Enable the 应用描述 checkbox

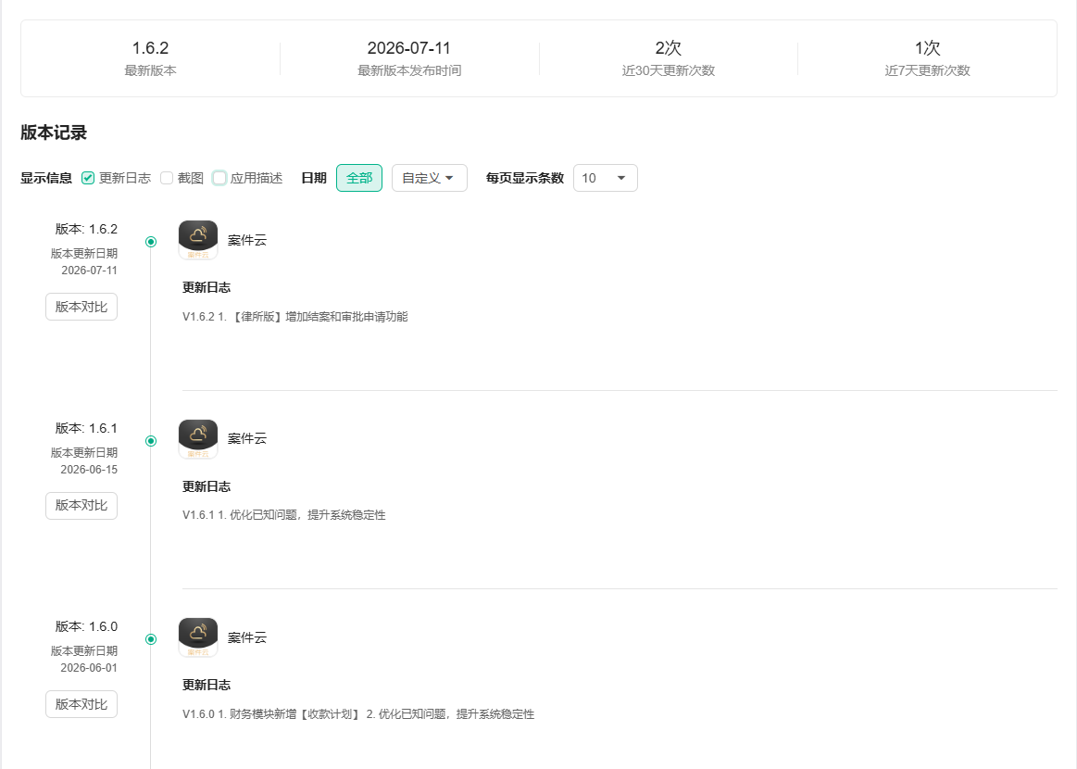[219, 178]
